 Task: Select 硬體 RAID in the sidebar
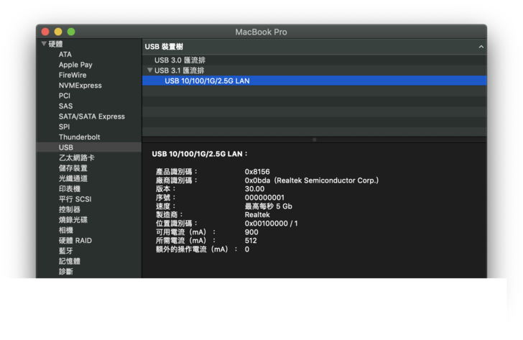pyautogui.click(x=75, y=240)
